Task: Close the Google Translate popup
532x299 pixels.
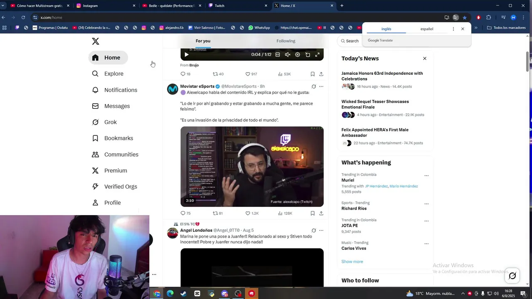Action: pyautogui.click(x=463, y=29)
